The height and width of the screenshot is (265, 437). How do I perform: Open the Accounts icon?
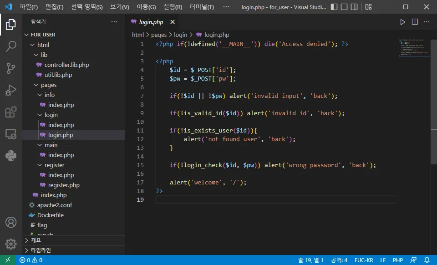(x=10, y=223)
